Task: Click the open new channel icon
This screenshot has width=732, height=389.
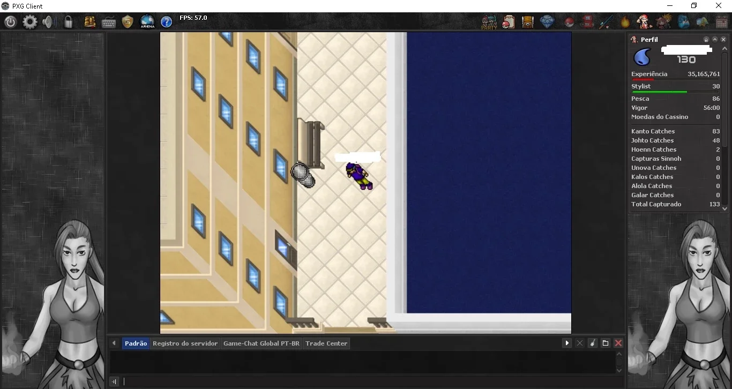Action: click(x=606, y=343)
